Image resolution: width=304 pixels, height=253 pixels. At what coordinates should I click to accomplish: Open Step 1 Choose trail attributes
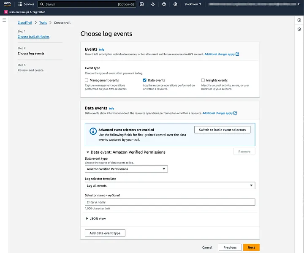pyautogui.click(x=33, y=37)
